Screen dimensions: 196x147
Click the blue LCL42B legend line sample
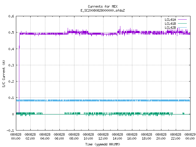coord(182,27)
